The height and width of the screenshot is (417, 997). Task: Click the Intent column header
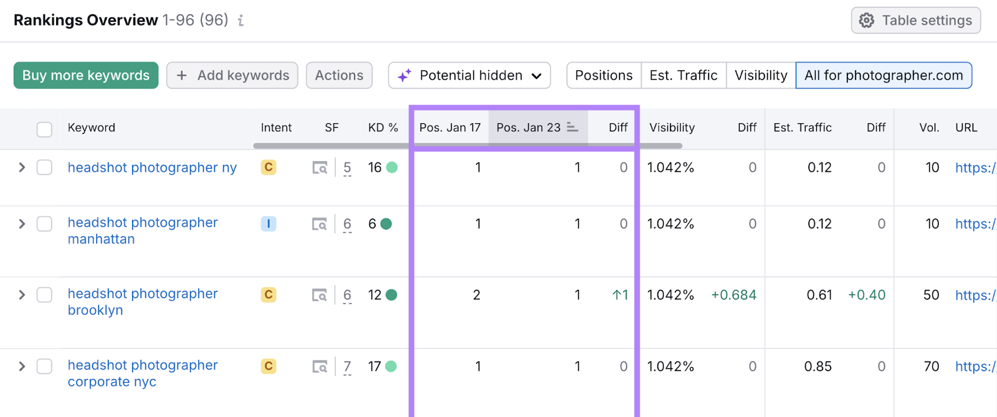(x=276, y=128)
